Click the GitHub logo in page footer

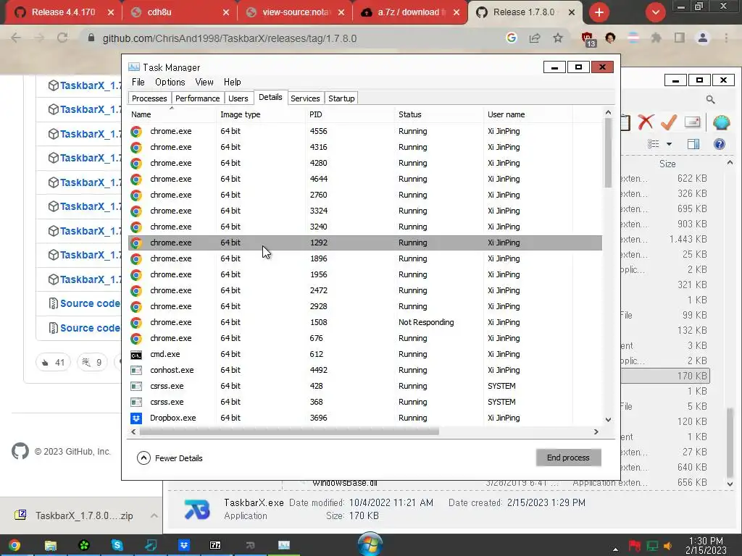click(20, 452)
